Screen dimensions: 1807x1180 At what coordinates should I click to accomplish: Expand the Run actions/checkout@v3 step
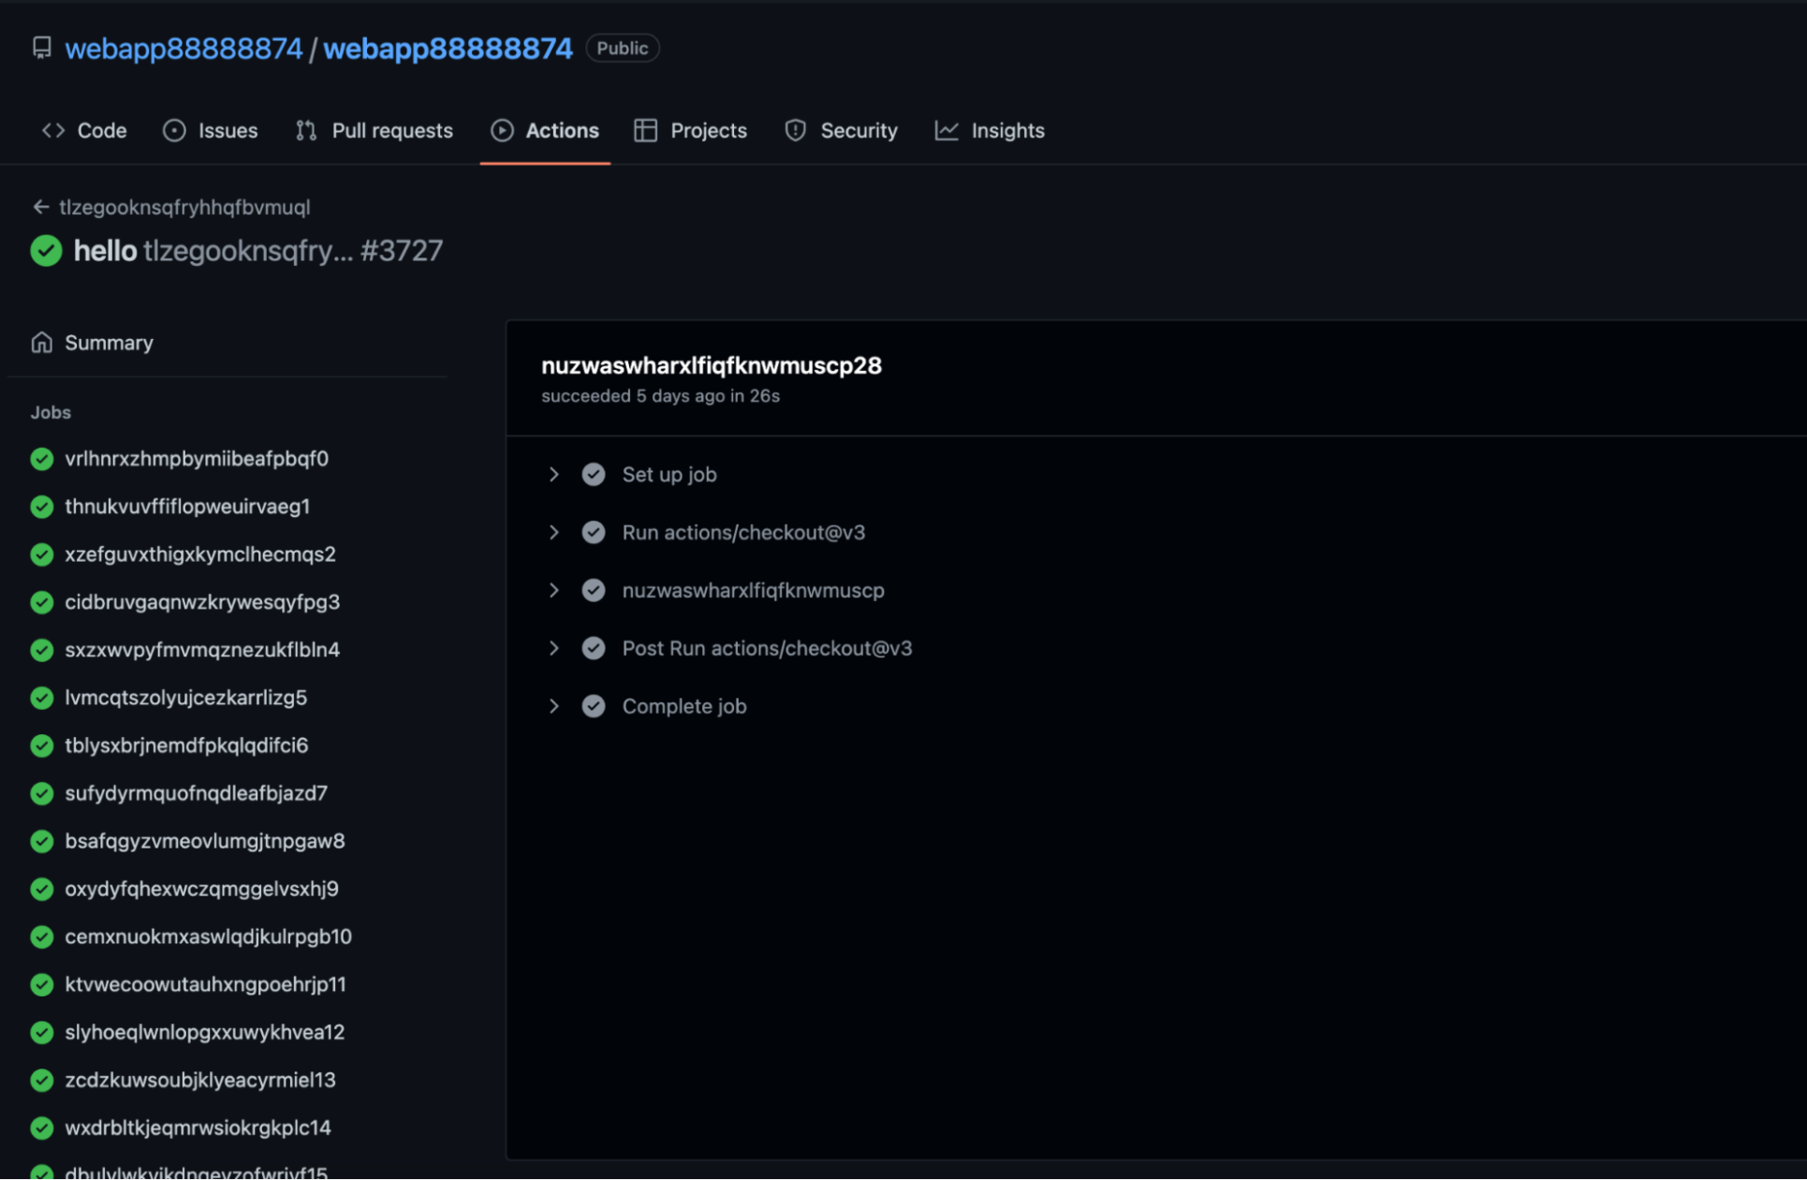pyautogui.click(x=553, y=532)
